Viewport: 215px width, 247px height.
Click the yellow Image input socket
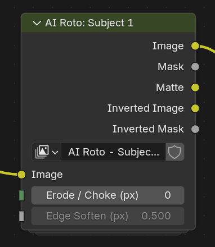[x=21, y=175]
